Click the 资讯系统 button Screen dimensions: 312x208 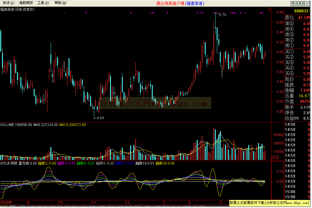pos(298,3)
